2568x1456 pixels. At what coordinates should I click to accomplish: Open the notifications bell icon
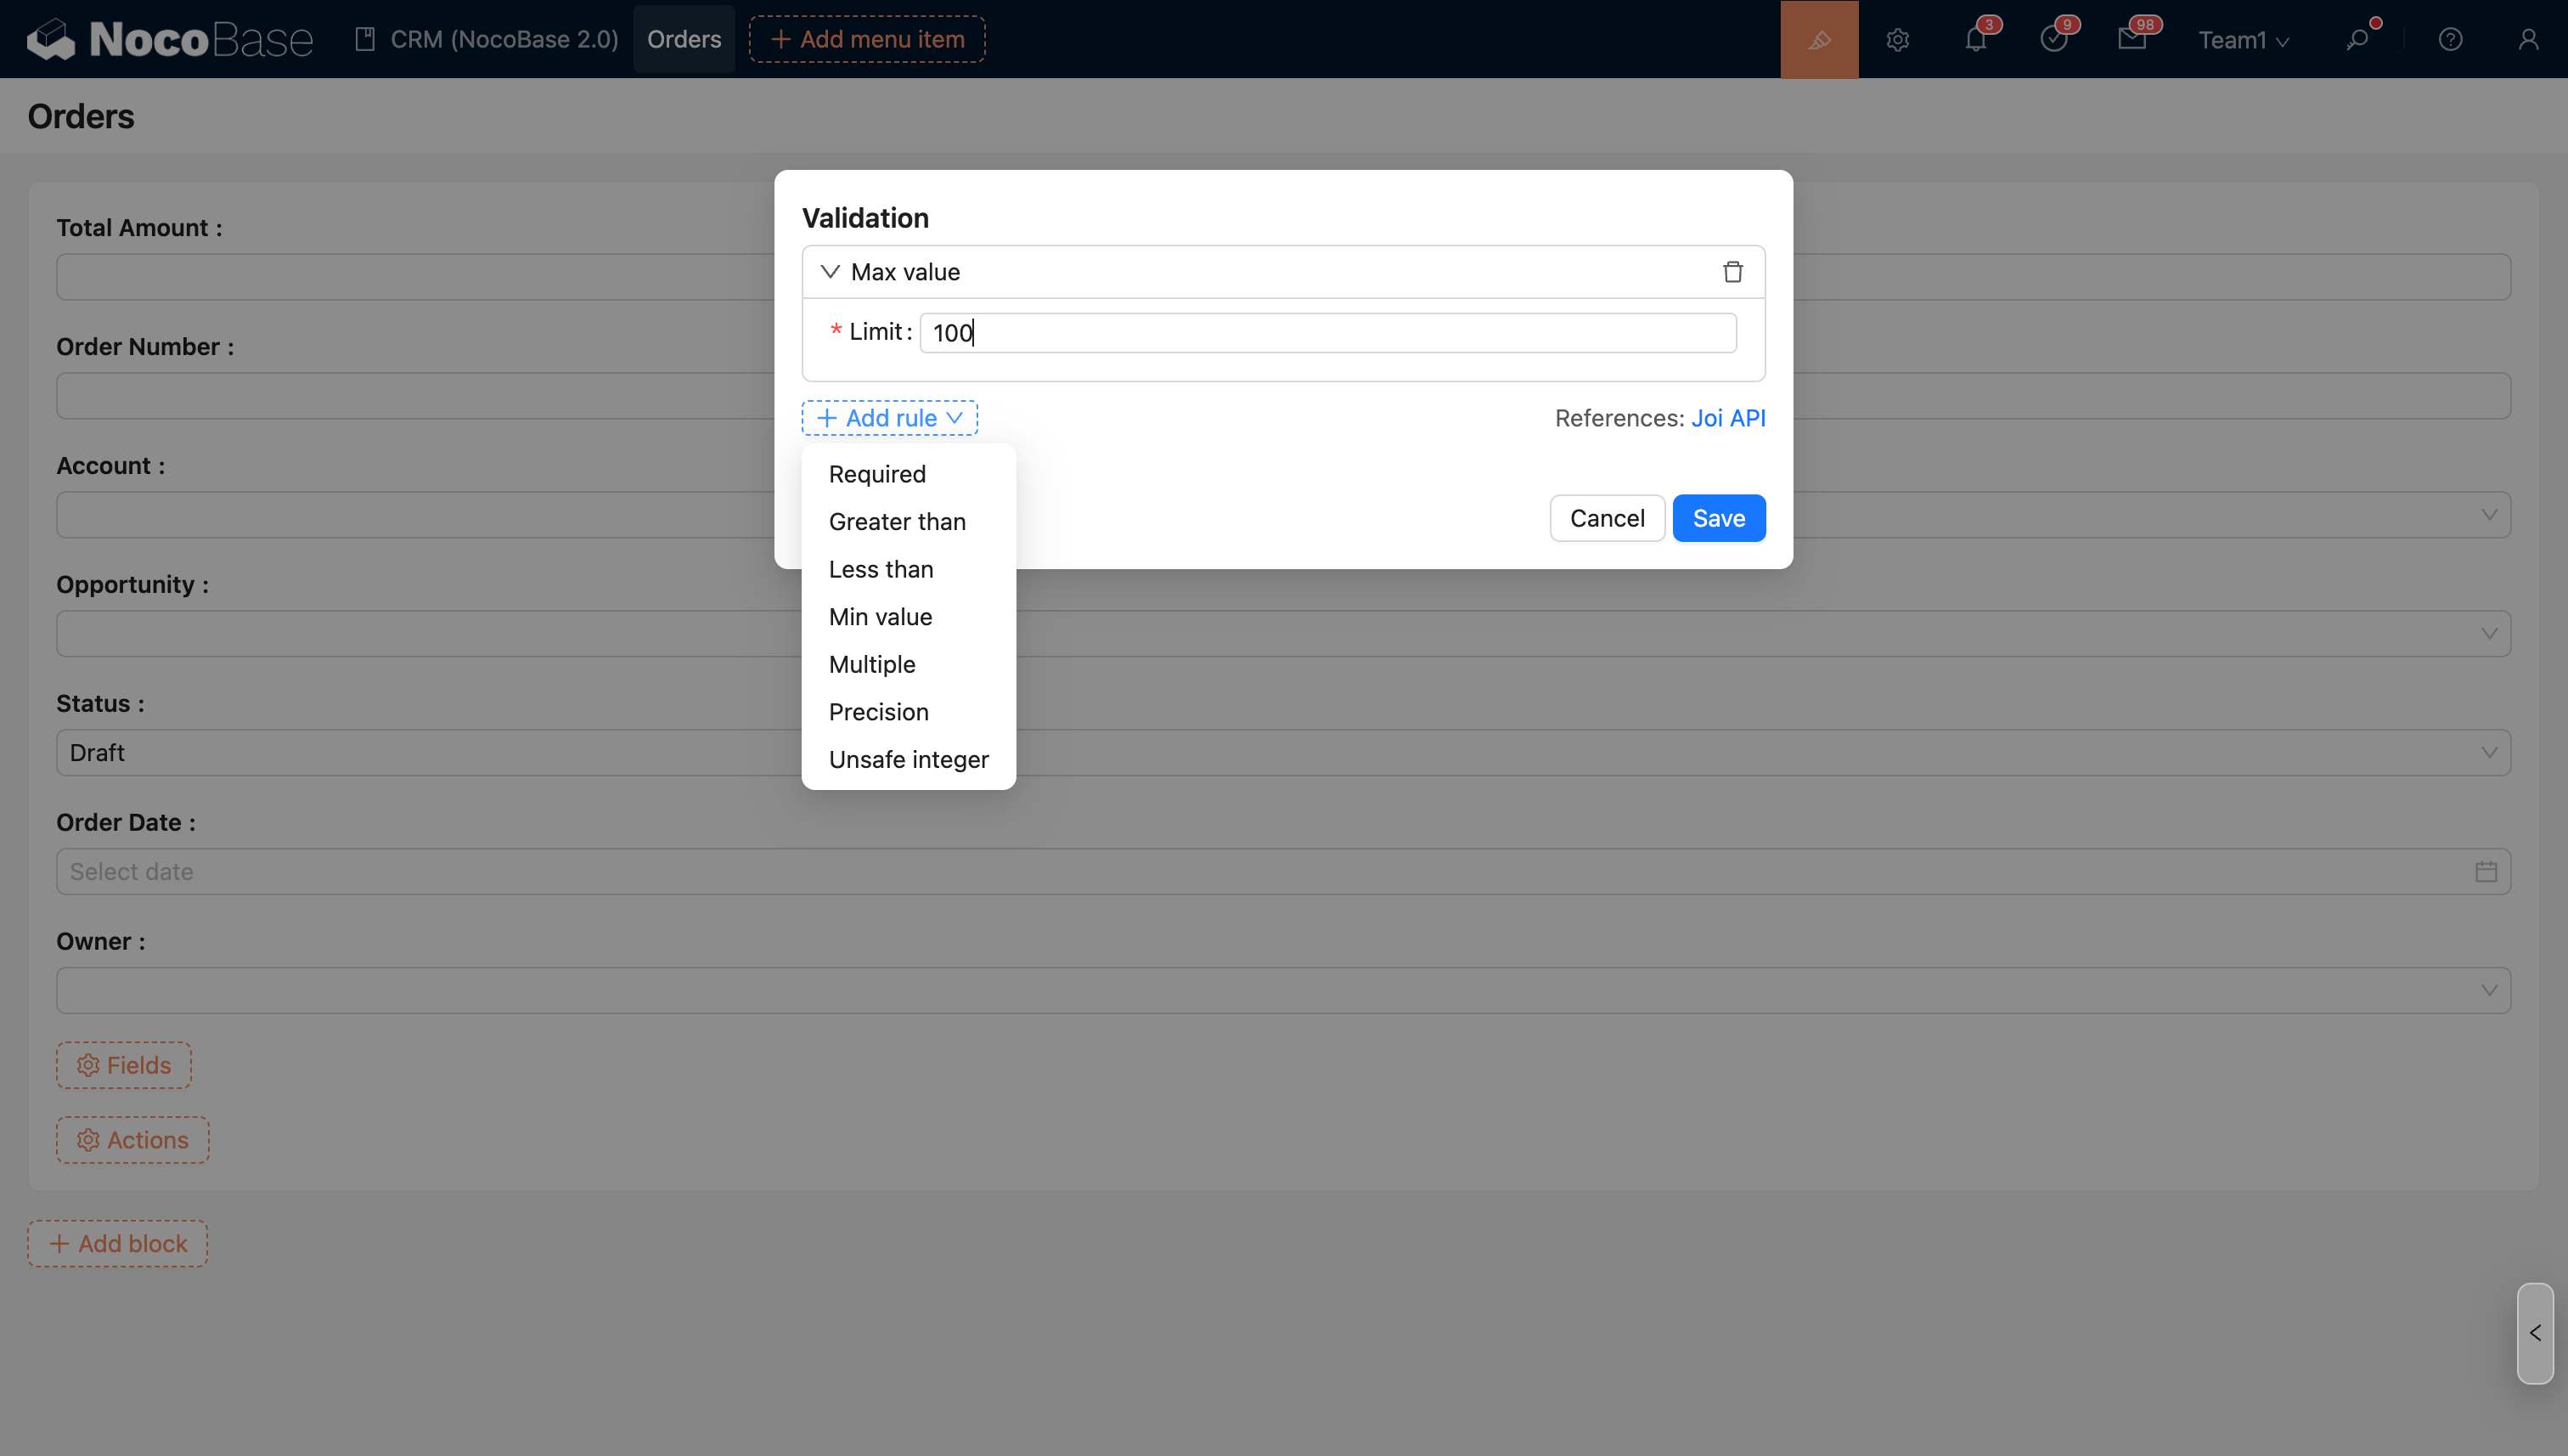click(1975, 39)
